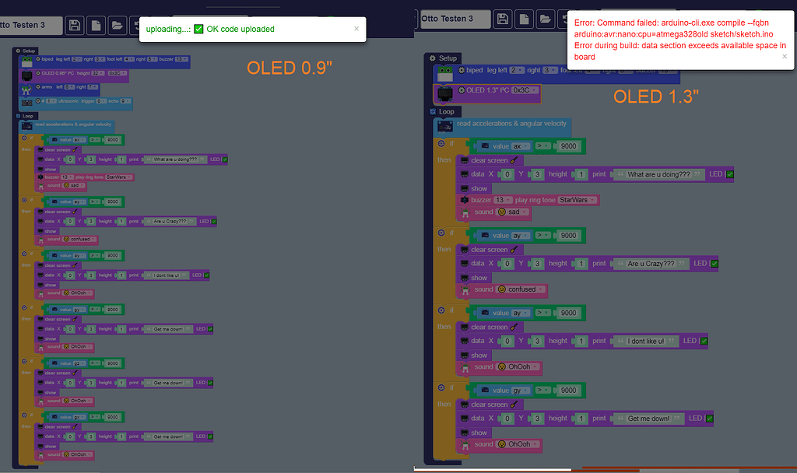Viewport: 797px width, 473px height.
Task: Click gear icon on right Setup block
Action: click(433, 58)
